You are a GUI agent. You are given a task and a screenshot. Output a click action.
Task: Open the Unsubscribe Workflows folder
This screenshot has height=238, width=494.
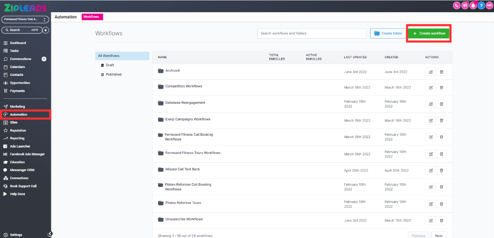(x=184, y=219)
